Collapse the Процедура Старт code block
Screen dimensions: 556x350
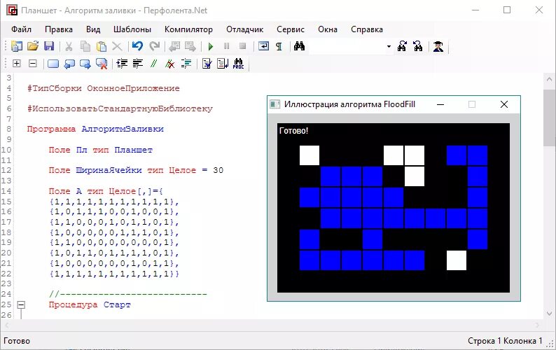point(21,304)
